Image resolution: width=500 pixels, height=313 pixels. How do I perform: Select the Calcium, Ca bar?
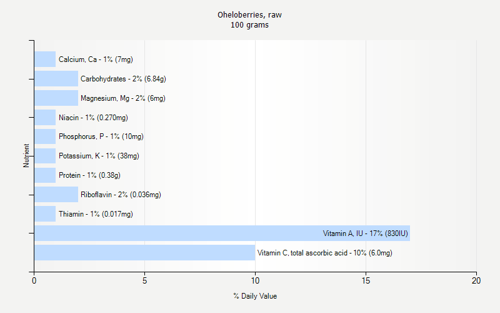coord(45,59)
